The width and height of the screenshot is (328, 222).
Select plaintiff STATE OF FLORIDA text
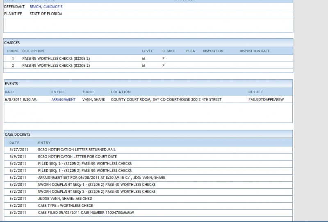(x=46, y=14)
